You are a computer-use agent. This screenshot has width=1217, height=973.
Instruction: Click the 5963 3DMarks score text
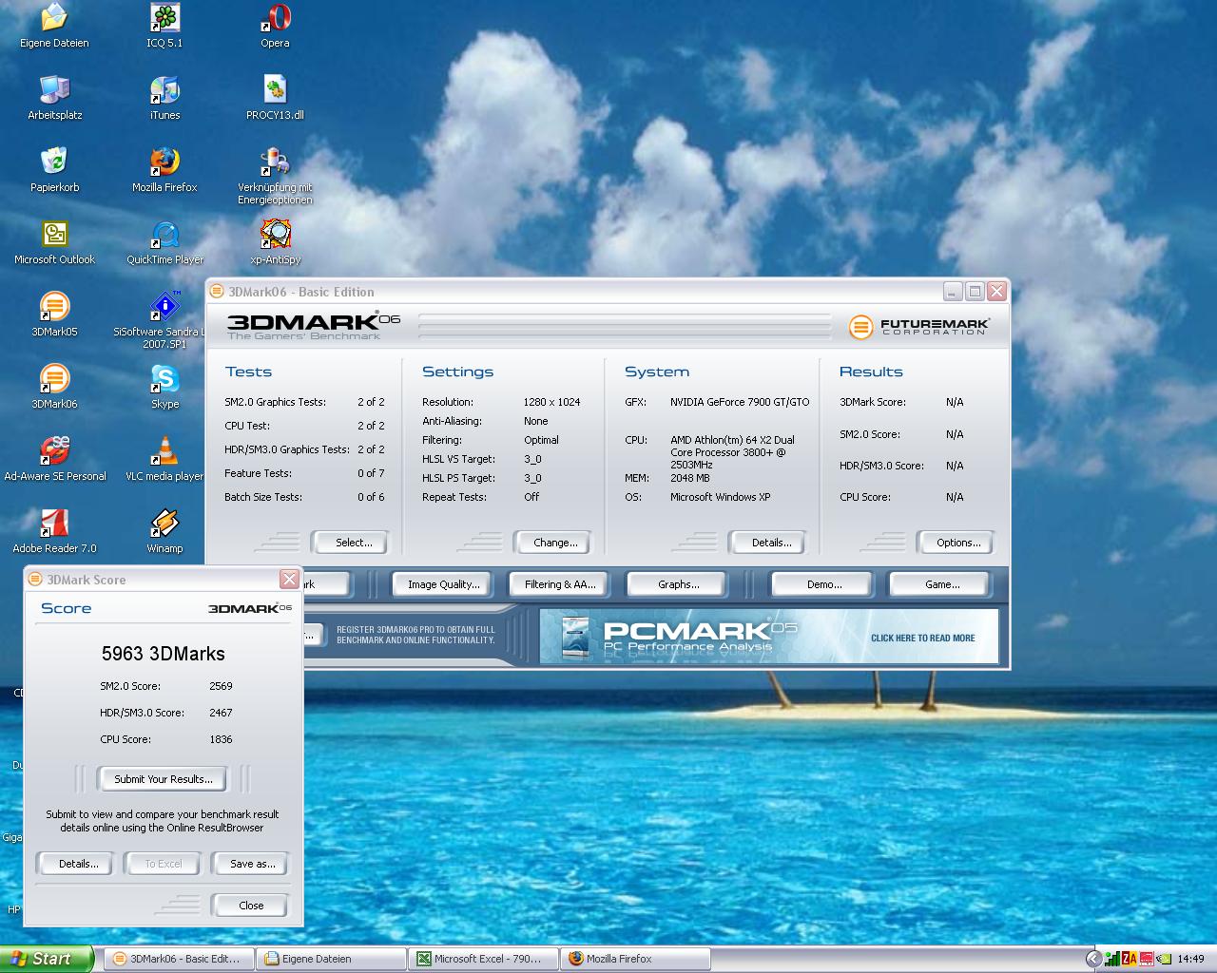pyautogui.click(x=164, y=654)
